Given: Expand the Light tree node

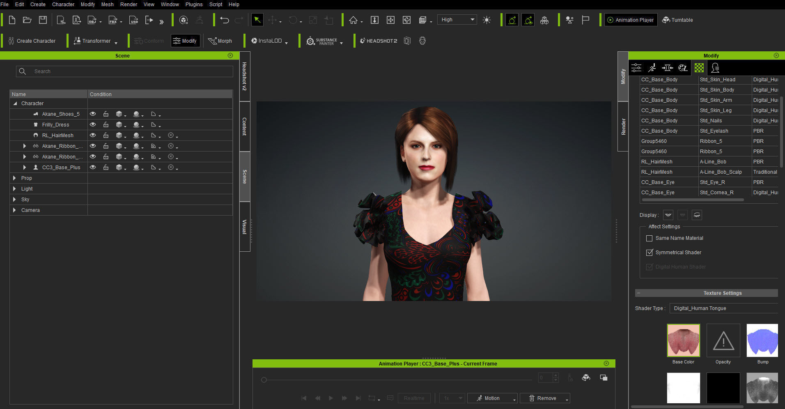Looking at the screenshot, I should click(14, 188).
